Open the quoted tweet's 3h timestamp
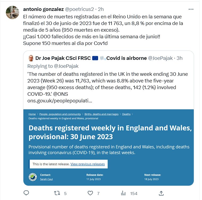202x200 pixels. [179, 58]
